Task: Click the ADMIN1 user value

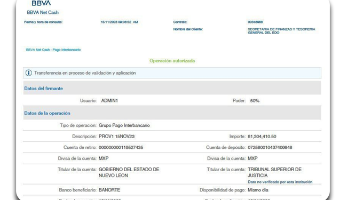Action: coord(109,101)
